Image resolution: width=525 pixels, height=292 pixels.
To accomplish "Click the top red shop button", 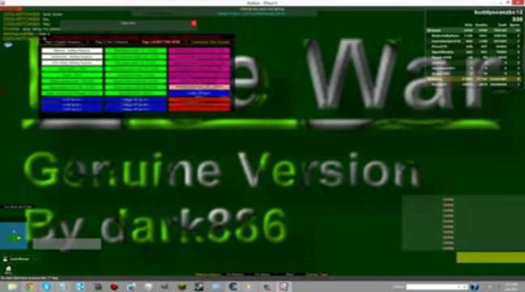I will pos(199,100).
